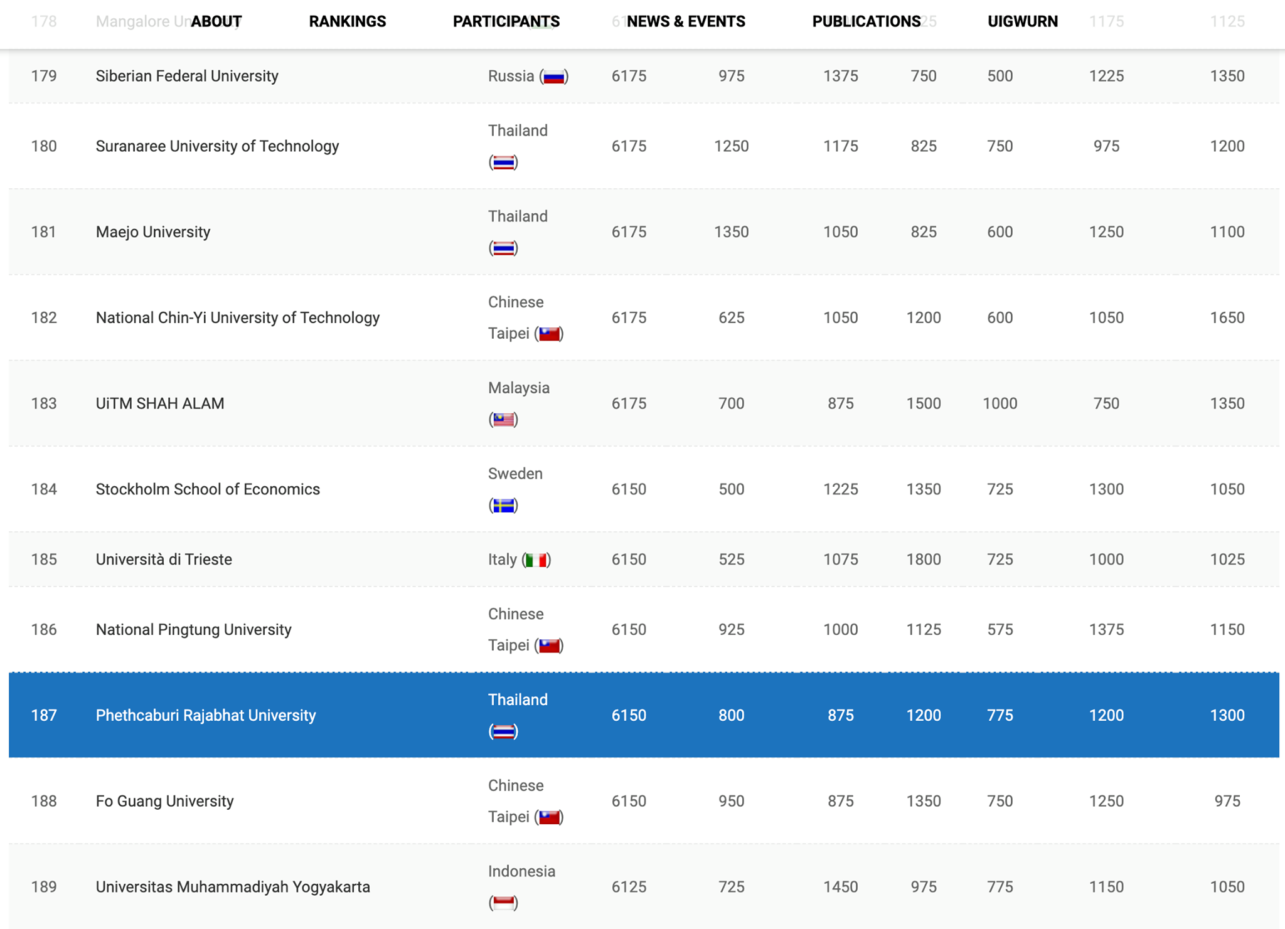
Task: Open the RANKINGS menu
Action: coord(347,21)
